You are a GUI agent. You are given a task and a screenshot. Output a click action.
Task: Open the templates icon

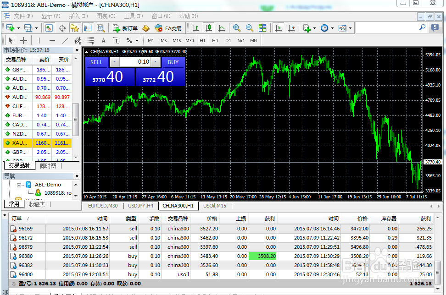coord(342,28)
